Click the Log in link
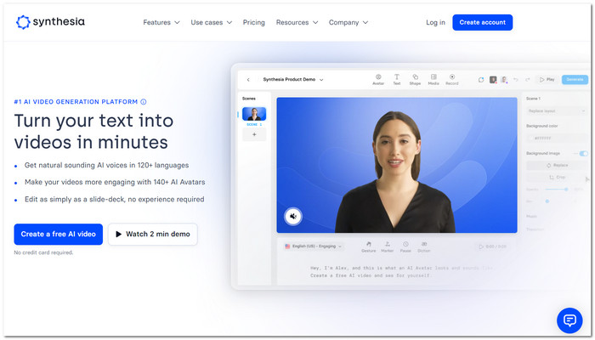Screen dimensions: 595x340 click(x=435, y=22)
